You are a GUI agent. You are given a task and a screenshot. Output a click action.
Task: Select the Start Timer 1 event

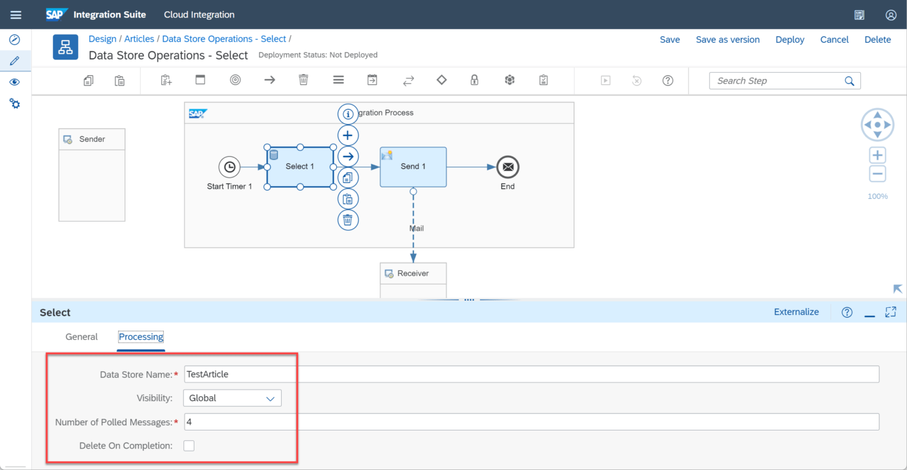click(x=229, y=167)
